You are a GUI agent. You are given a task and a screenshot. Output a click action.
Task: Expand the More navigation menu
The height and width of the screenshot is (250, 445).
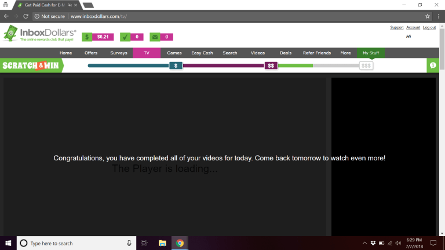tap(345, 53)
